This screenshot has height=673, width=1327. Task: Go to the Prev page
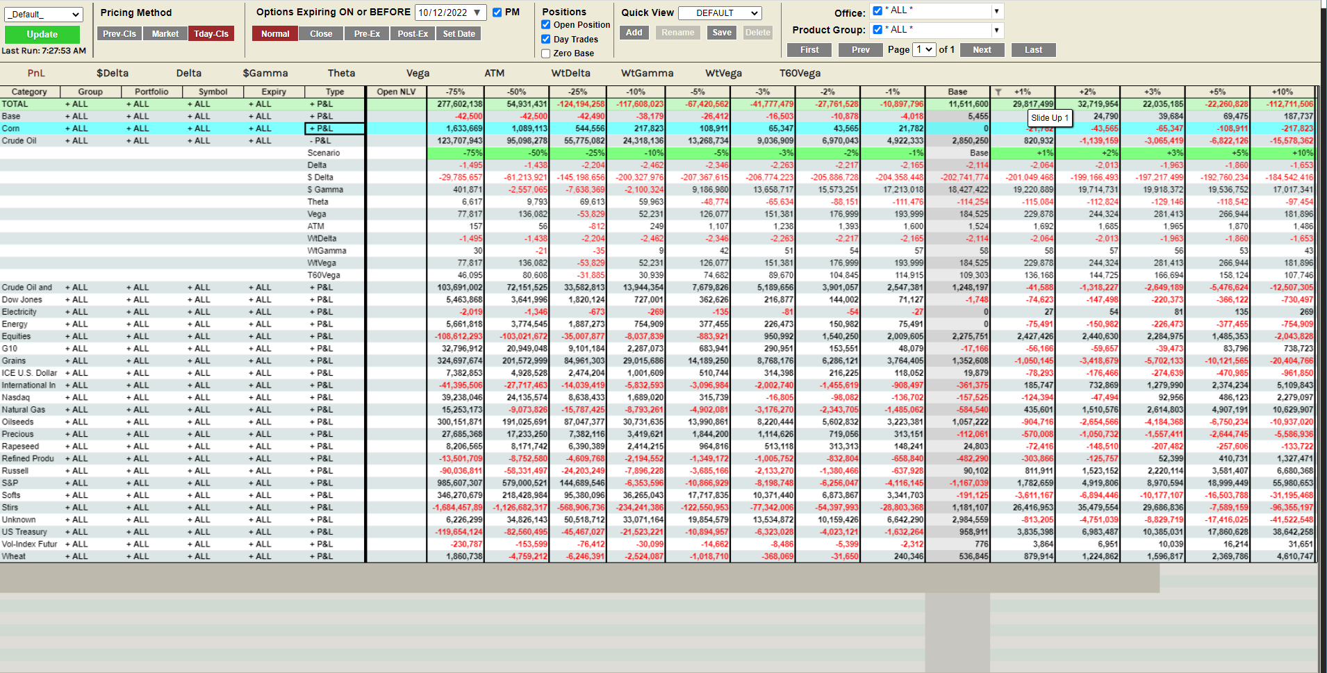pyautogui.click(x=861, y=50)
